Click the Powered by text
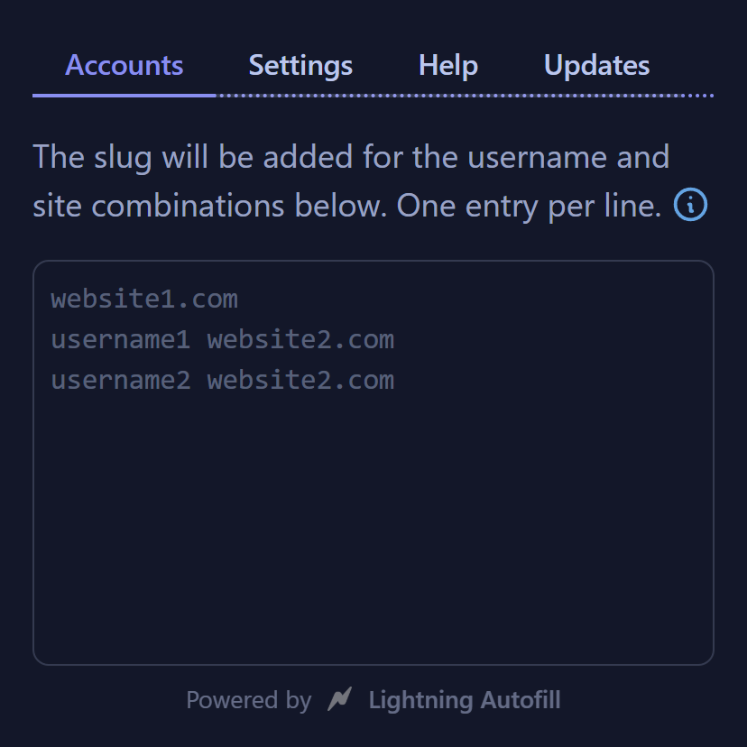The image size is (747, 747). (250, 700)
